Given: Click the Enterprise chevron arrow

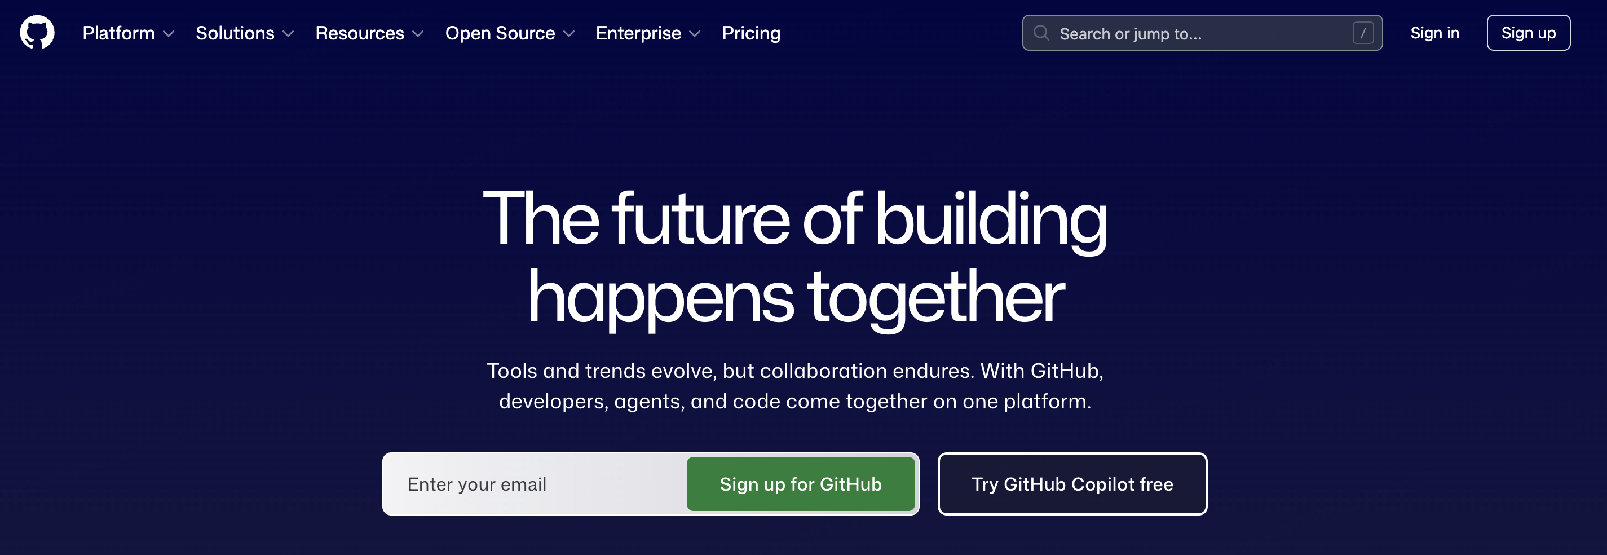Looking at the screenshot, I should 696,35.
